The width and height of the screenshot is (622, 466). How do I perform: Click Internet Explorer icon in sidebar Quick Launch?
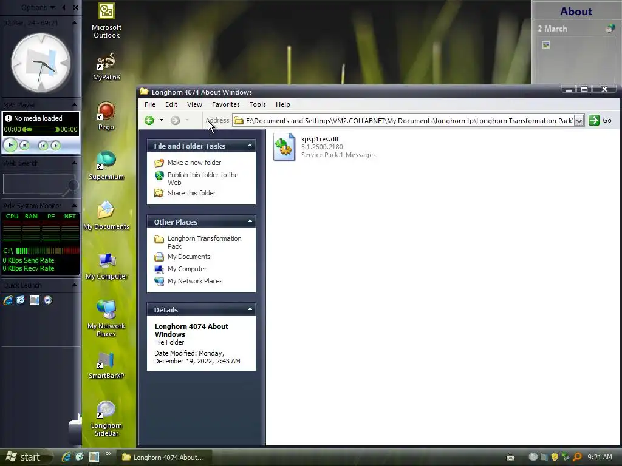8,300
